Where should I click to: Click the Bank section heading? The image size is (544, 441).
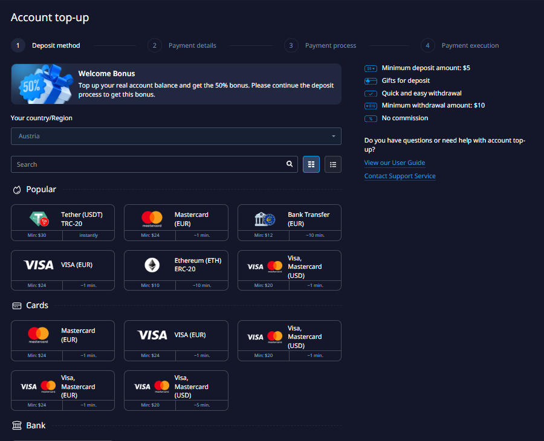pyautogui.click(x=36, y=425)
